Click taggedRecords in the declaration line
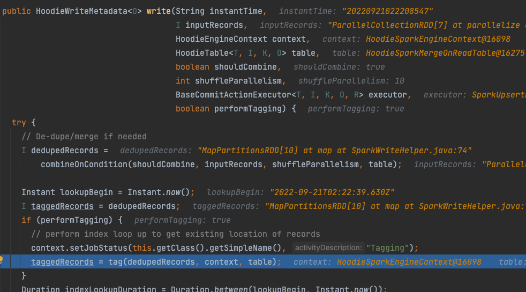 [62, 206]
